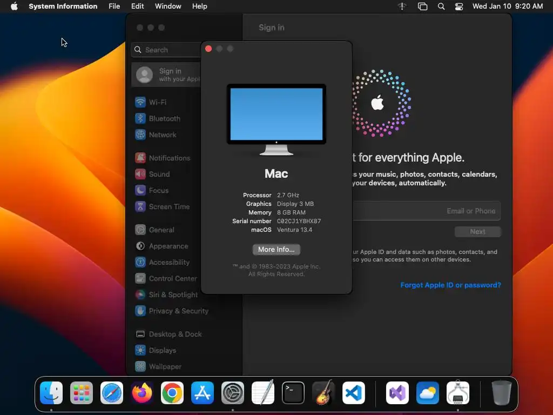Launch TextEdit from the Dock
Screen dimensions: 553x415
[x=263, y=392]
